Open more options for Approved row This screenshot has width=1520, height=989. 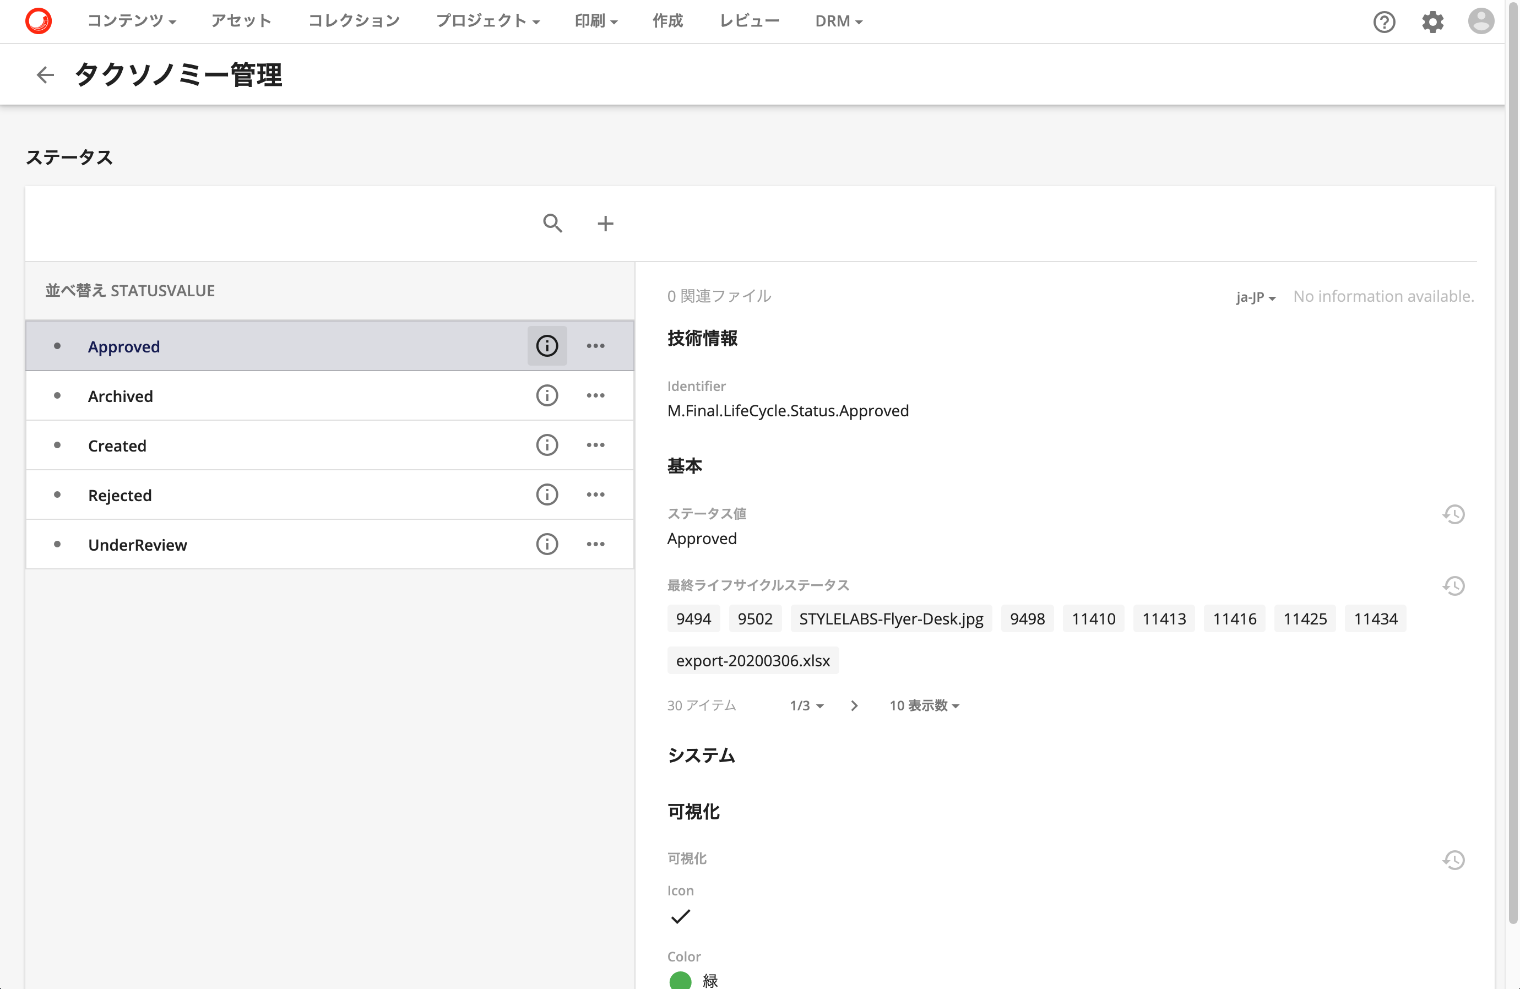[x=596, y=346]
